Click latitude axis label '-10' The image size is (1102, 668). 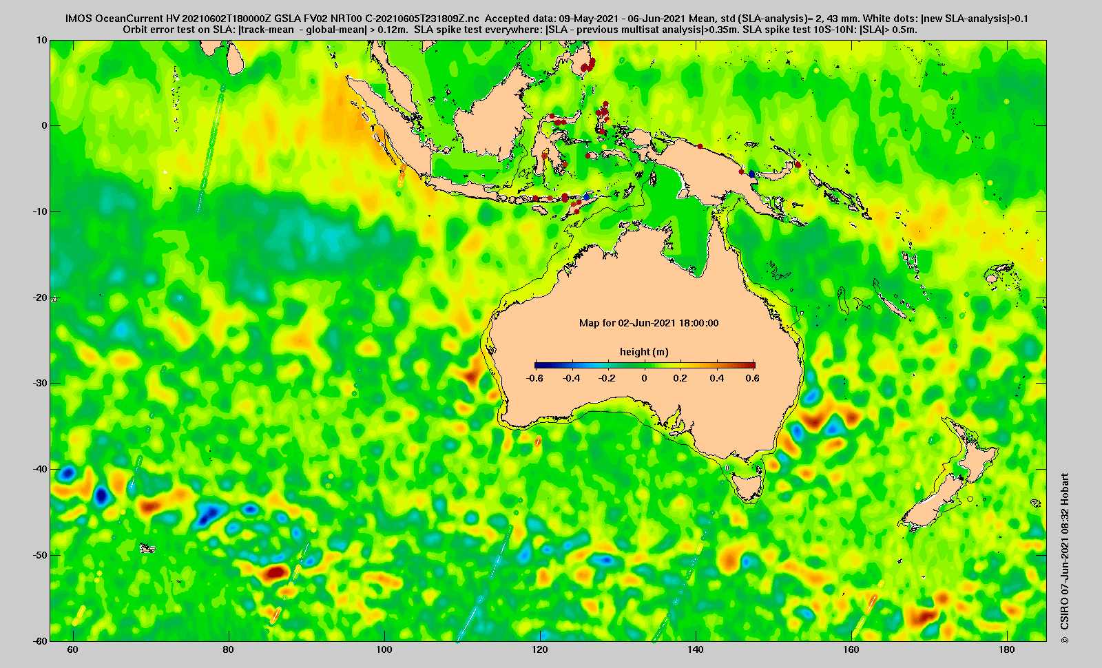[40, 211]
